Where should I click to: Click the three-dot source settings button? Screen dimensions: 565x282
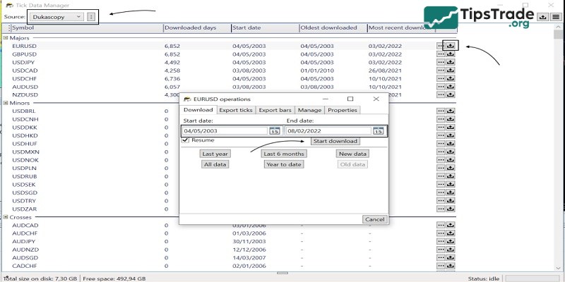[x=91, y=16]
